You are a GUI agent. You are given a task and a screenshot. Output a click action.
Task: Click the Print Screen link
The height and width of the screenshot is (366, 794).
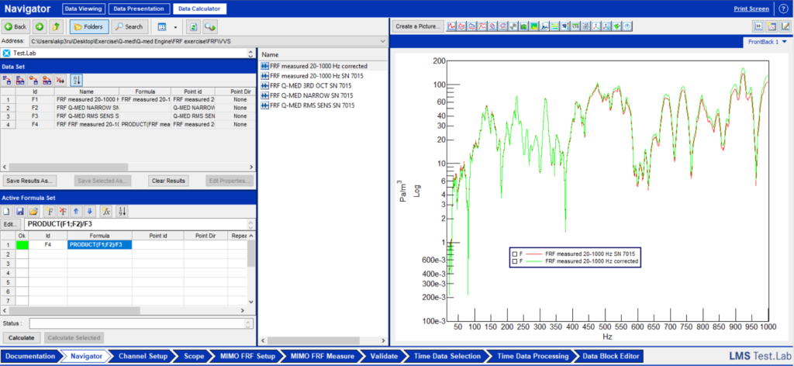[751, 9]
